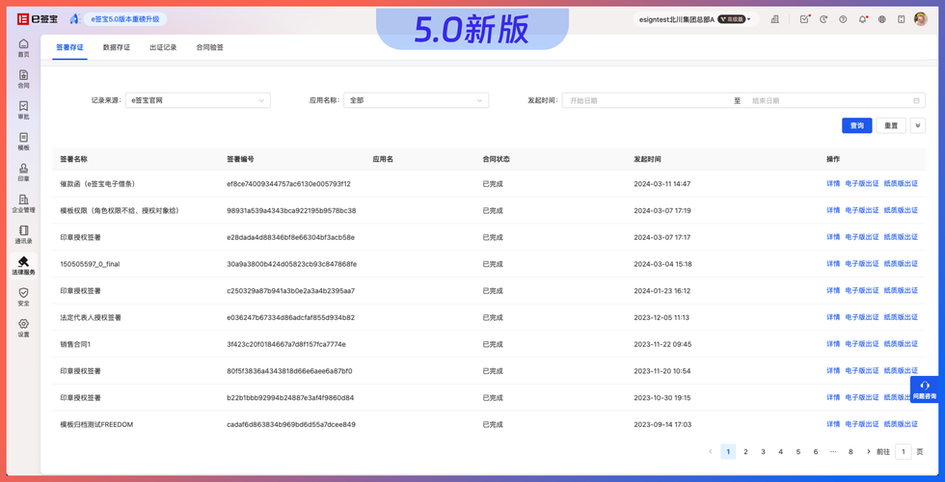945x482 pixels.
Task: Click the 查询 search button
Action: (x=856, y=125)
